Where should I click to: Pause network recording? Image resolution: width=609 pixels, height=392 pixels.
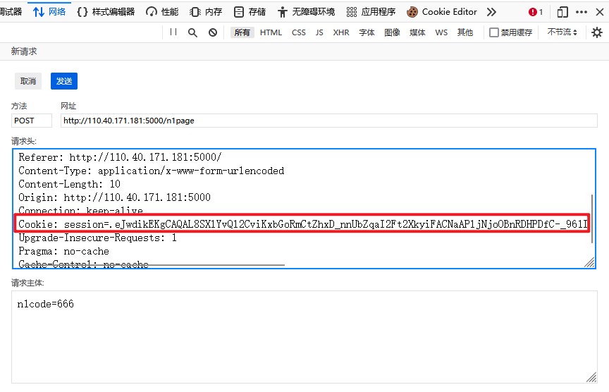tap(173, 32)
